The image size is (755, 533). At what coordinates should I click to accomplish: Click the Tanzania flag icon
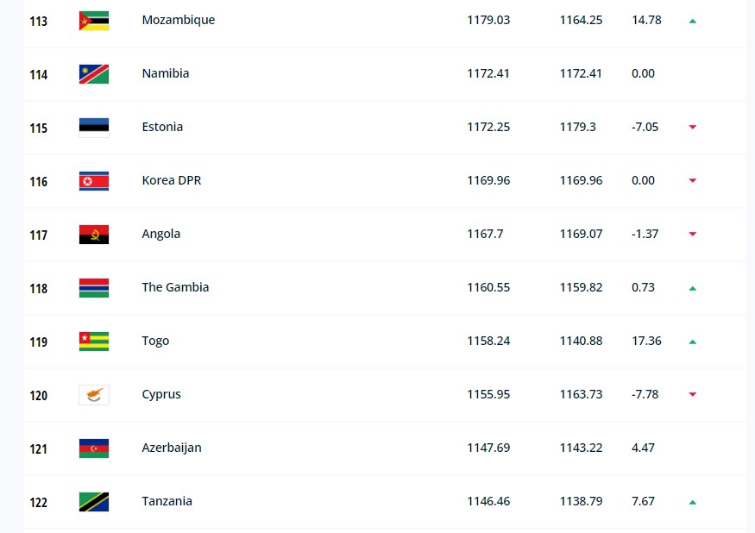(x=94, y=502)
